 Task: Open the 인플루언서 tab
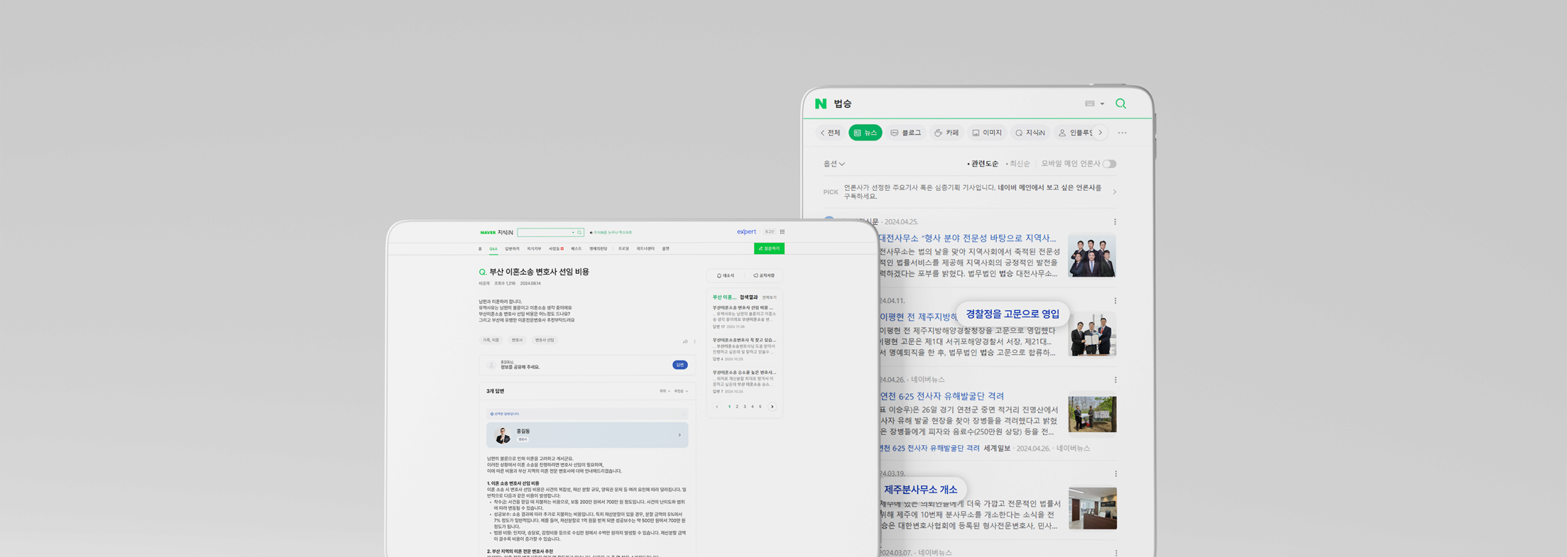point(1075,133)
